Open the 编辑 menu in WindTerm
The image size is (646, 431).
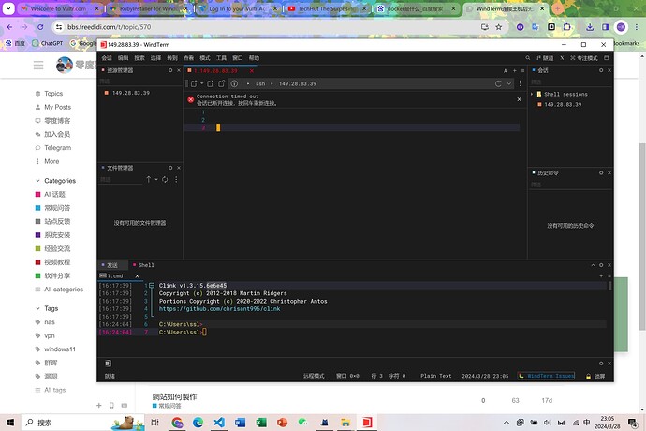pyautogui.click(x=124, y=58)
